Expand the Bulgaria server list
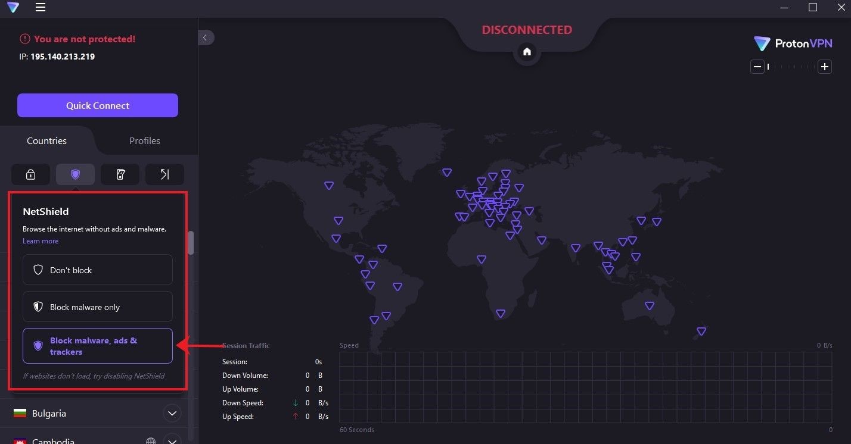851x444 pixels. (x=172, y=413)
